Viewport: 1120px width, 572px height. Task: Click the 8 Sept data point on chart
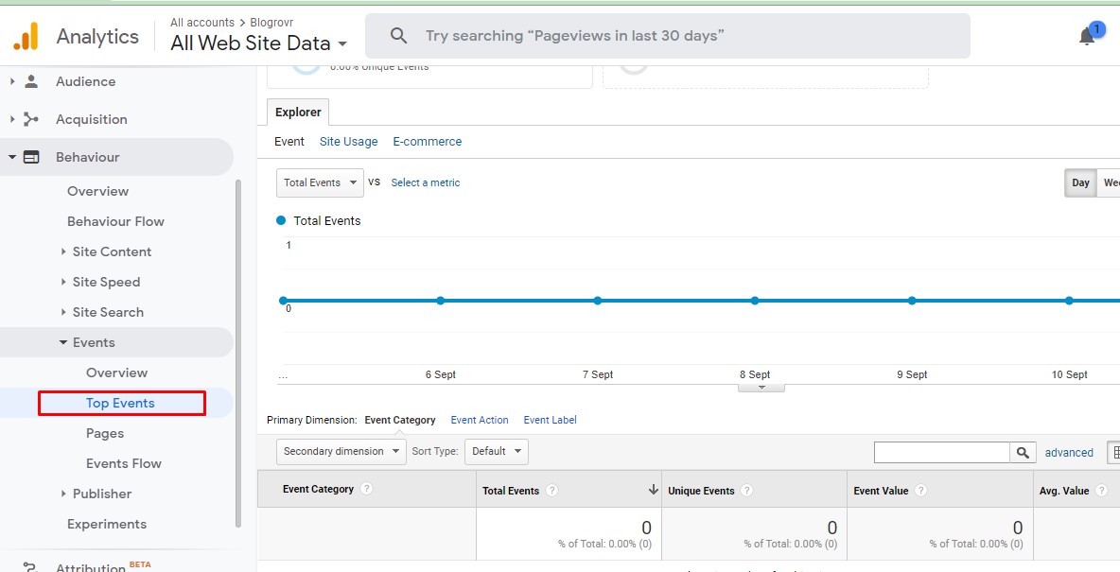pos(754,301)
